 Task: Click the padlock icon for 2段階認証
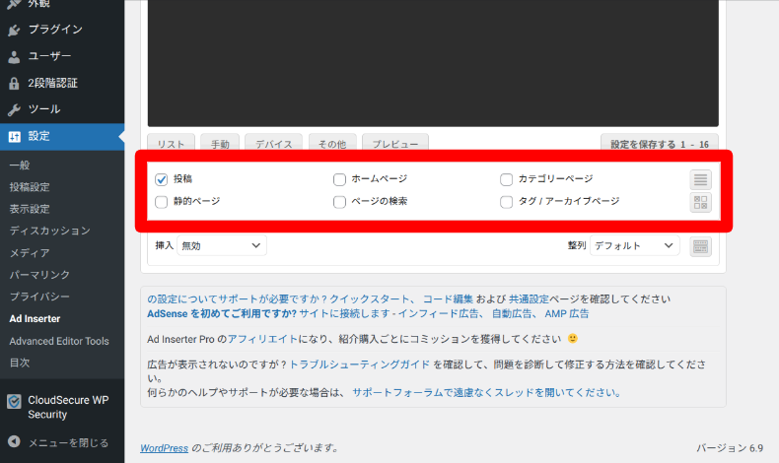tap(14, 83)
